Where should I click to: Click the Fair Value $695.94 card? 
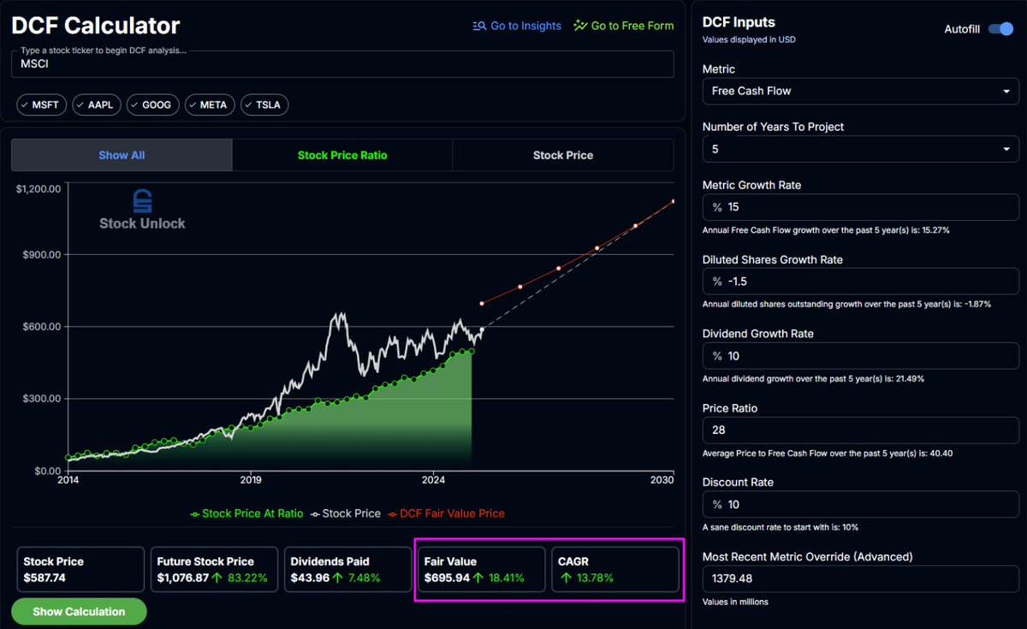tap(482, 570)
